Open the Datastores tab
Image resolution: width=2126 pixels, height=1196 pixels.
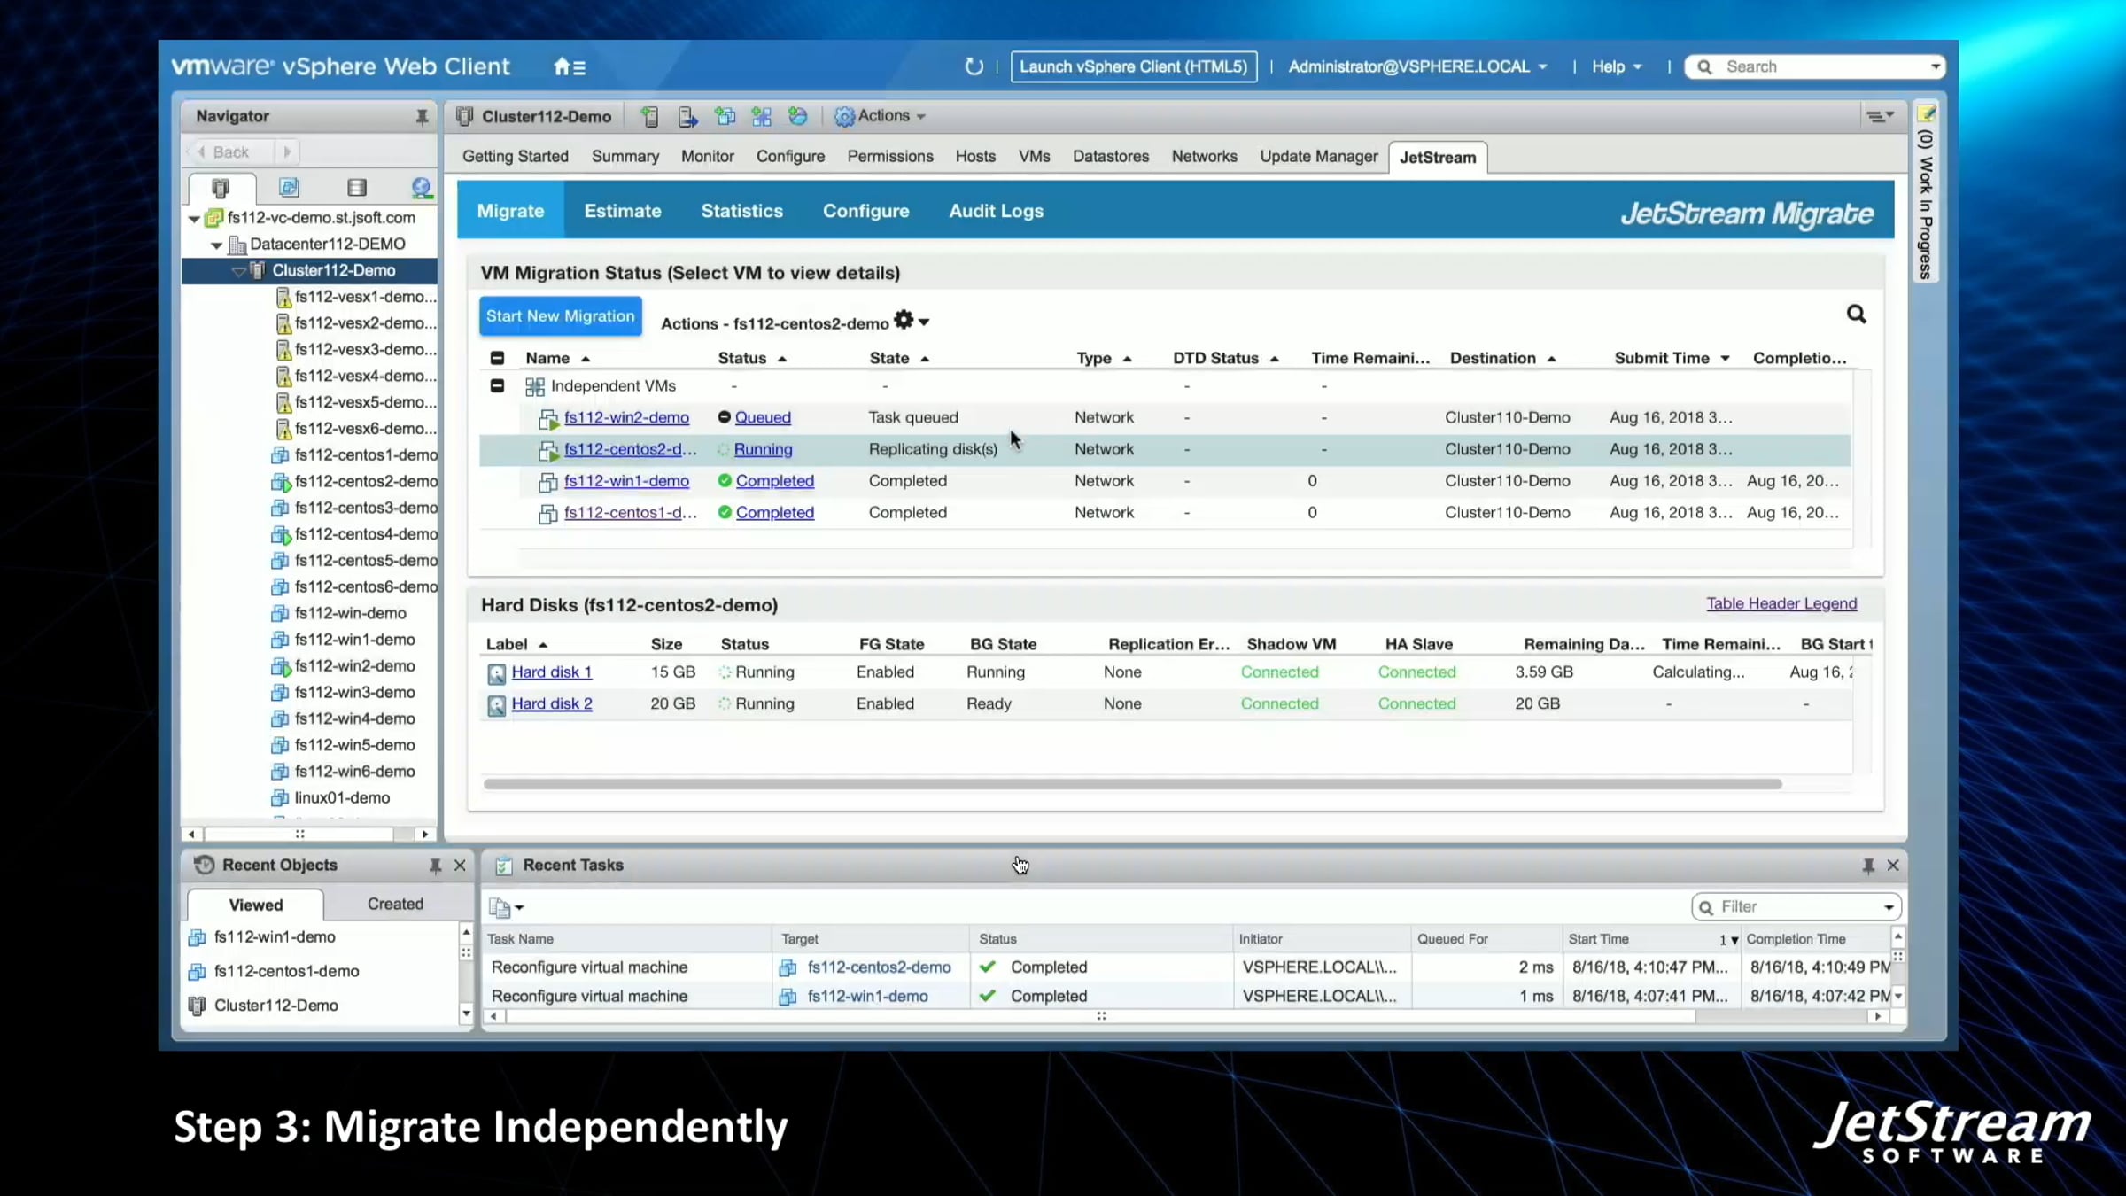point(1111,157)
